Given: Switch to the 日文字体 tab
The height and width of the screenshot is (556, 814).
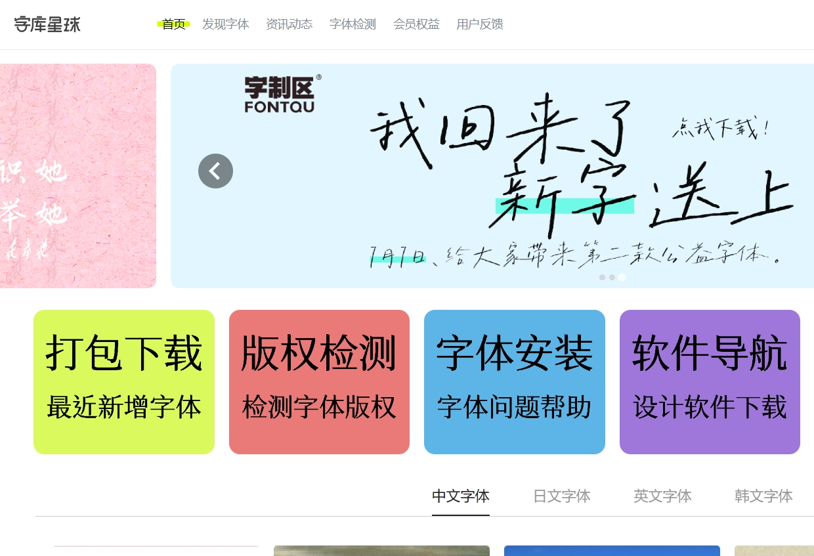Looking at the screenshot, I should pos(561,496).
